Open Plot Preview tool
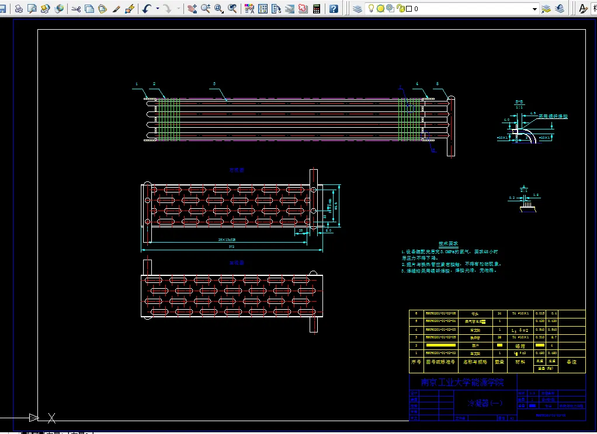 pos(32,8)
